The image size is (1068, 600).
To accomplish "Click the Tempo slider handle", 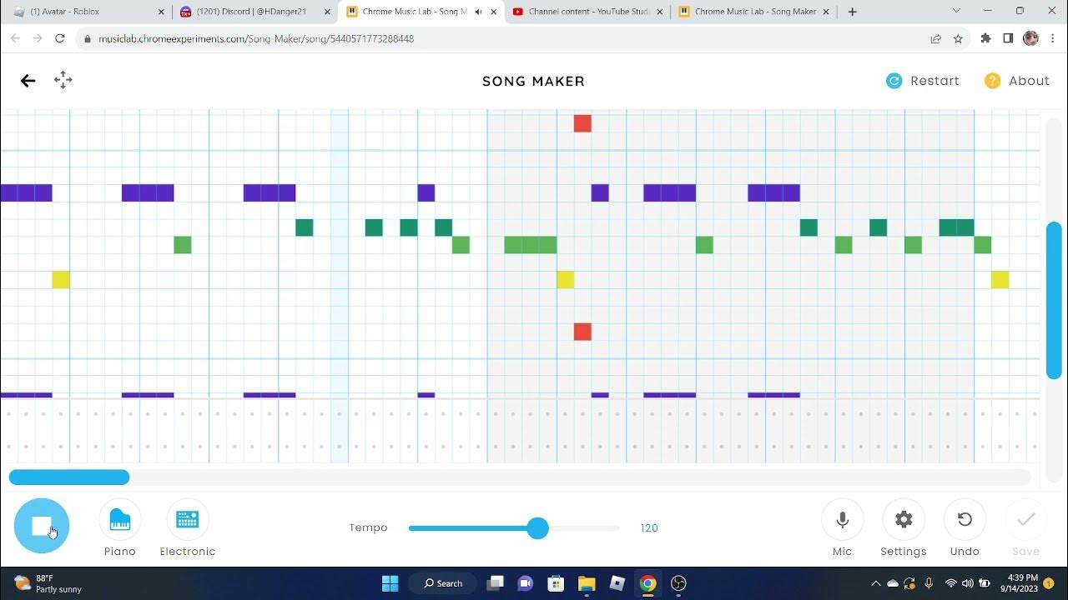I will (x=538, y=527).
